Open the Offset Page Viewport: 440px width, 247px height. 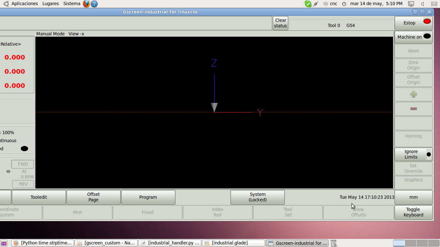tap(94, 197)
